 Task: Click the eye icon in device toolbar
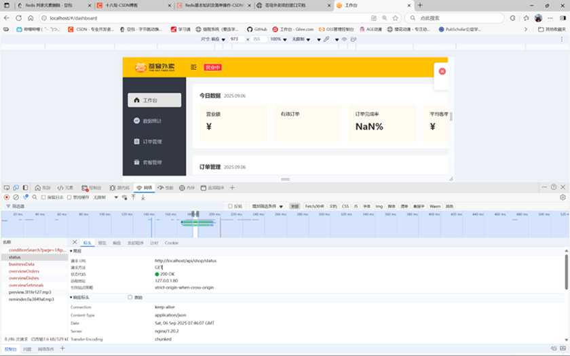pyautogui.click(x=344, y=39)
